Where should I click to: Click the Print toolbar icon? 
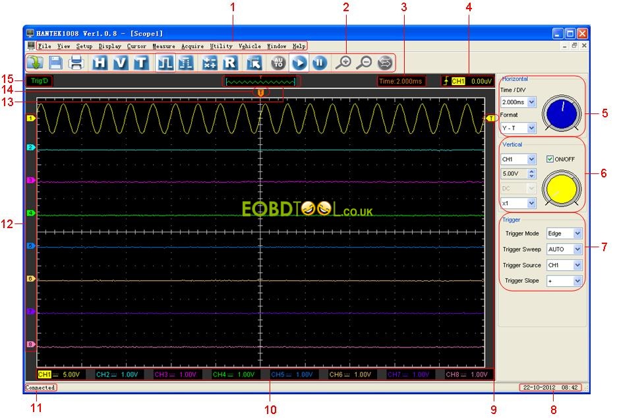coord(76,63)
